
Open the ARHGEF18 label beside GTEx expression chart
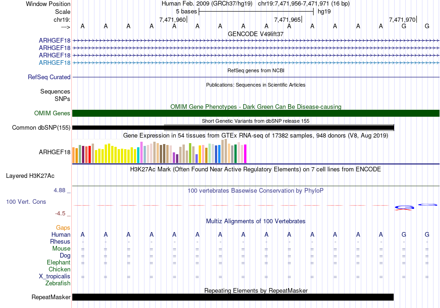55,152
